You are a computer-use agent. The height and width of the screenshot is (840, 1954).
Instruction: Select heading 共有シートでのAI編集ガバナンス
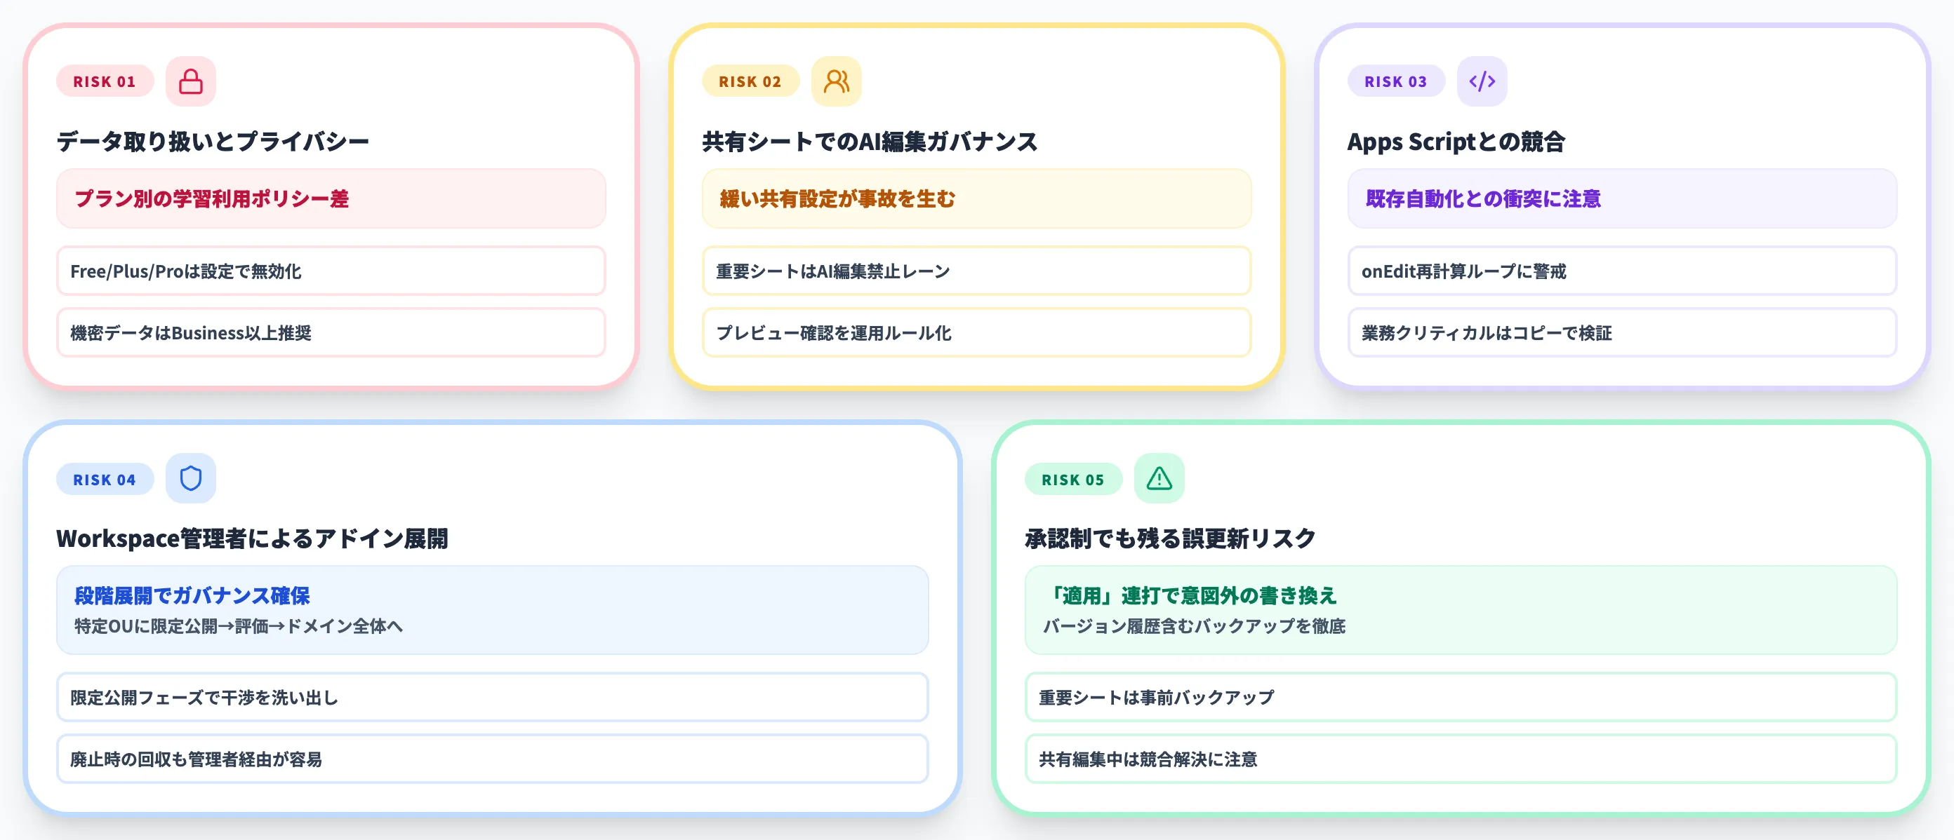(x=870, y=142)
